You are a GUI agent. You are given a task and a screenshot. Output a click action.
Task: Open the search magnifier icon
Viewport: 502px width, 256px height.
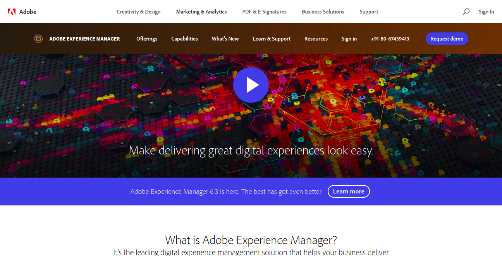[x=466, y=12]
